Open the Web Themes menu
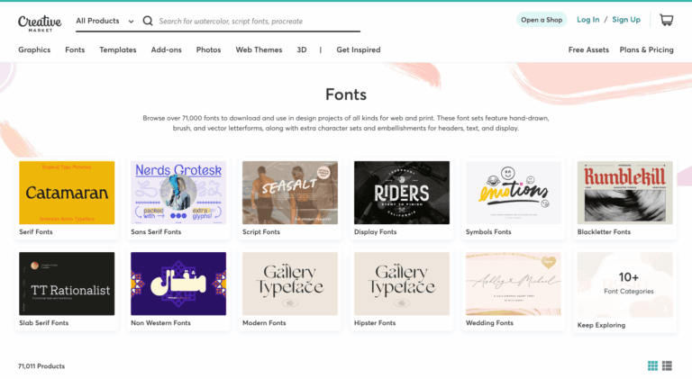The height and width of the screenshot is (379, 692). point(259,50)
